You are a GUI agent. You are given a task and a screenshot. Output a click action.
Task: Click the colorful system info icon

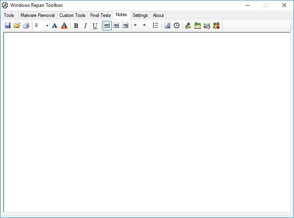click(216, 25)
